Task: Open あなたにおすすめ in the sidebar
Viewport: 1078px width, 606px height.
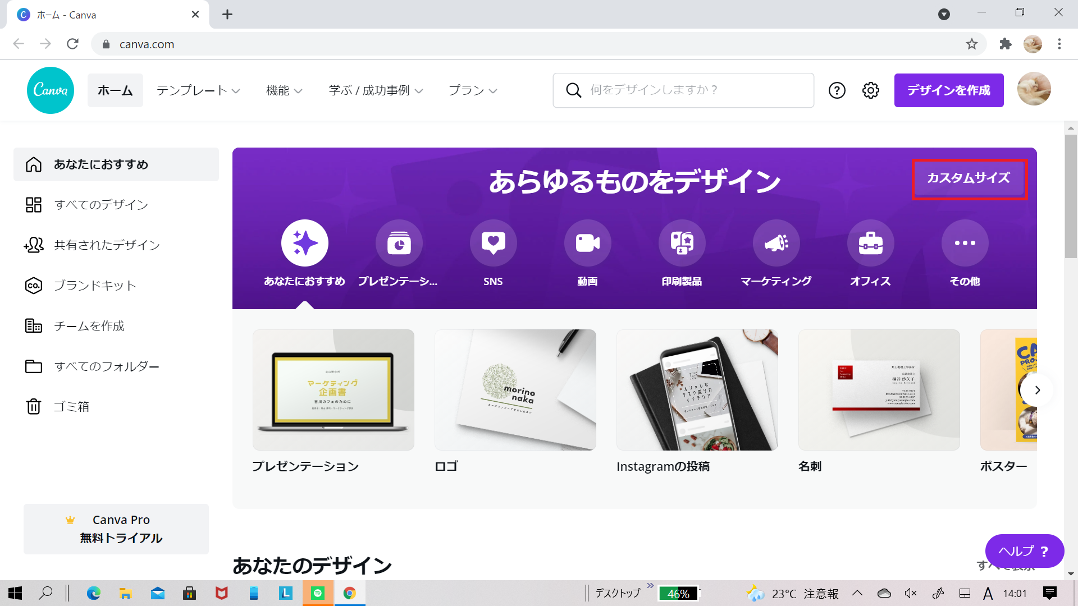Action: pos(116,164)
